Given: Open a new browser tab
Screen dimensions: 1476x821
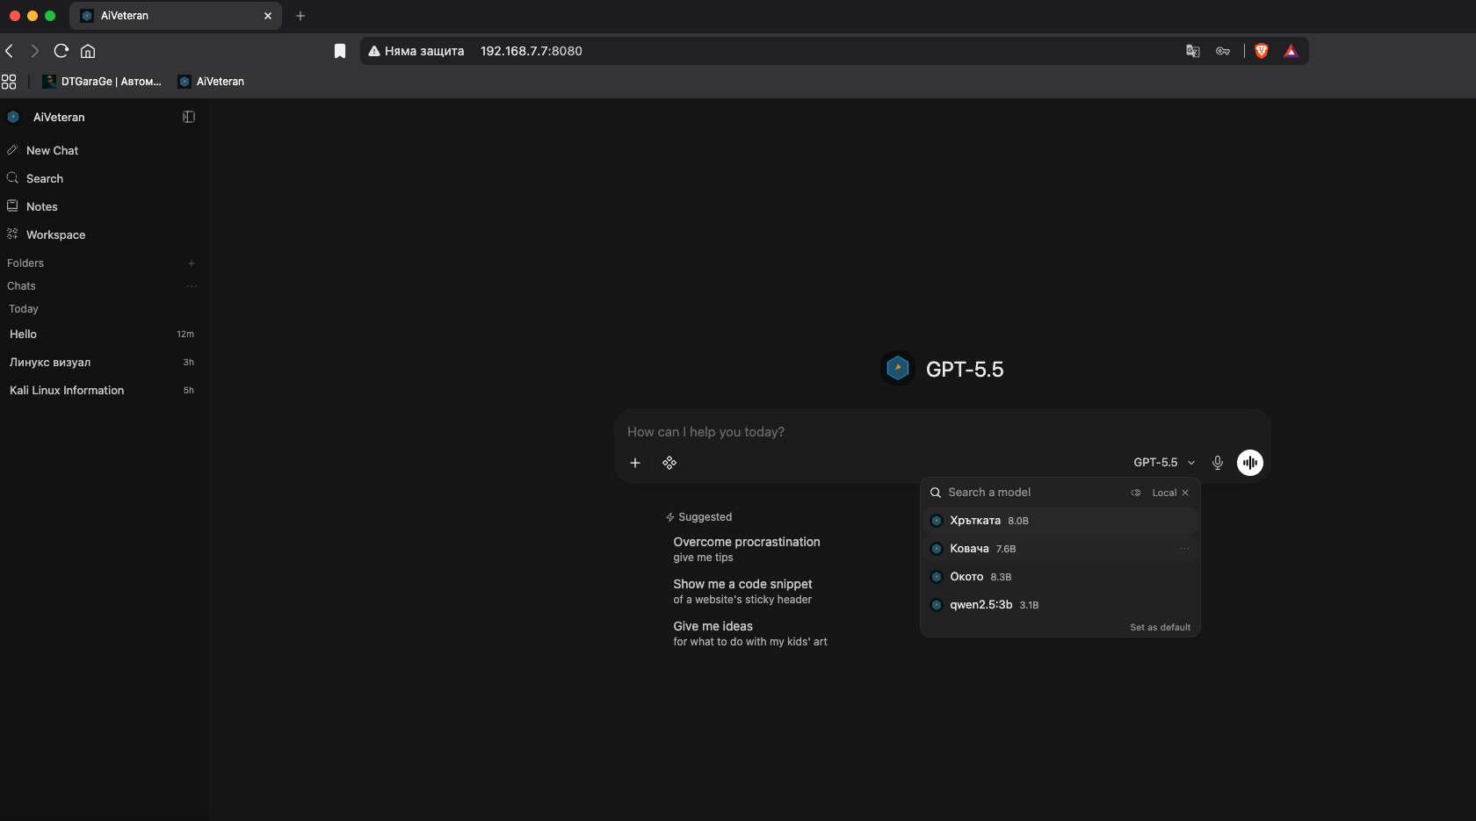Looking at the screenshot, I should tap(300, 16).
